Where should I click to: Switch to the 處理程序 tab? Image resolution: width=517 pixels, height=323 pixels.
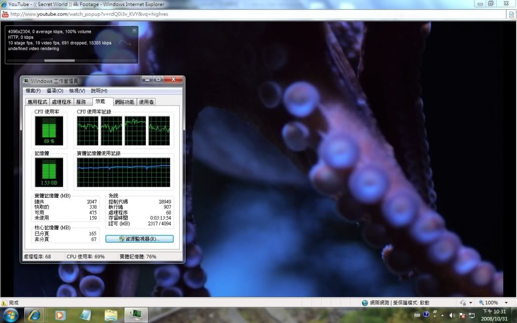click(x=61, y=102)
